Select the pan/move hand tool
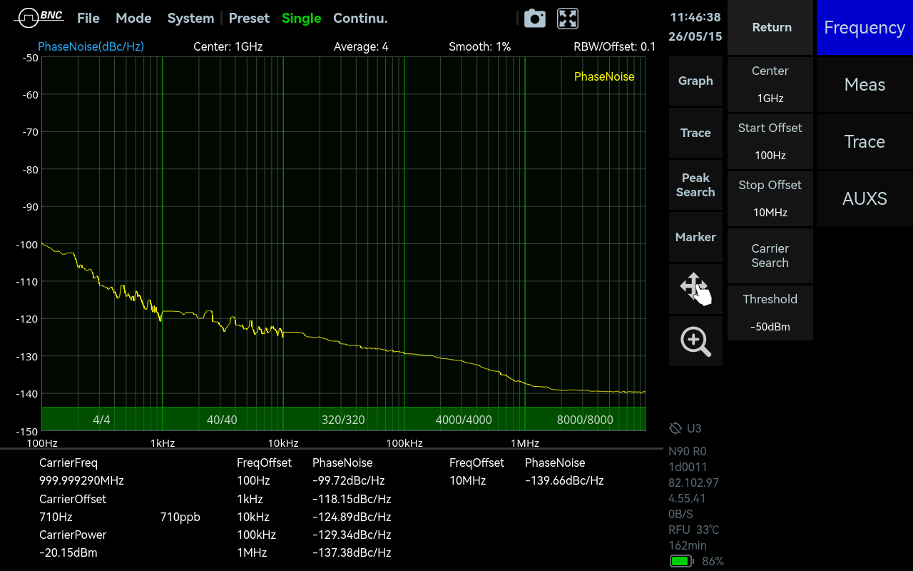This screenshot has width=913, height=571. (695, 289)
